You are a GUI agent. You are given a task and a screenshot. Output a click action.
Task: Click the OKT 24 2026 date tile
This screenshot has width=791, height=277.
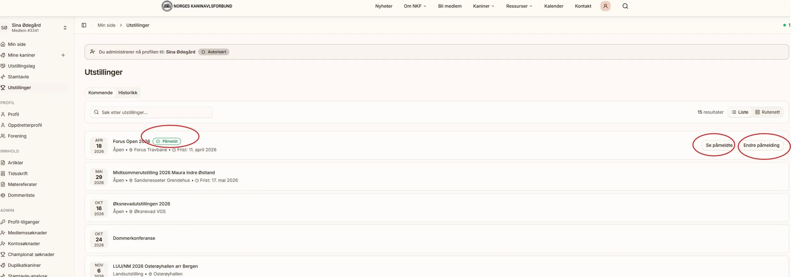[99, 239]
